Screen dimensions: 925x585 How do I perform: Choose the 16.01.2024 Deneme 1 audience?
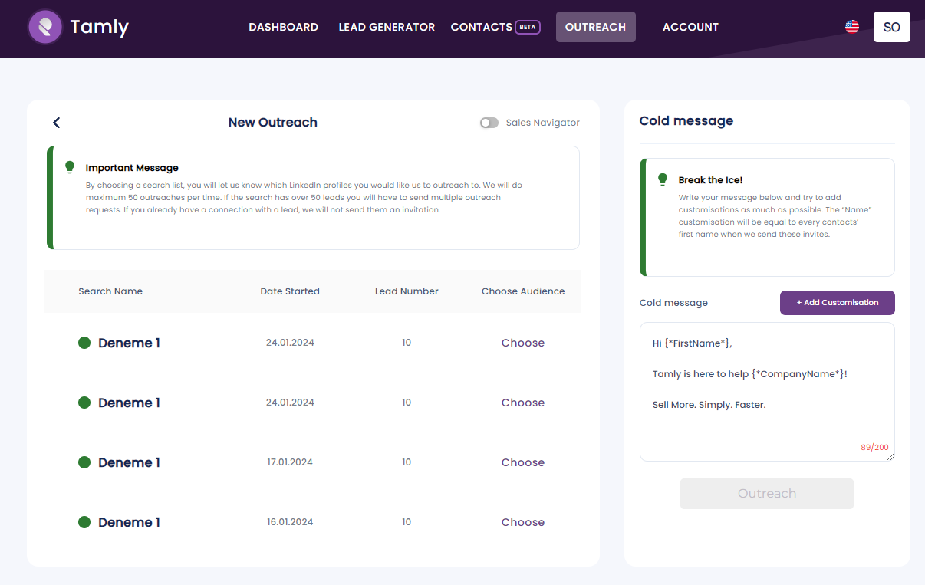click(523, 522)
